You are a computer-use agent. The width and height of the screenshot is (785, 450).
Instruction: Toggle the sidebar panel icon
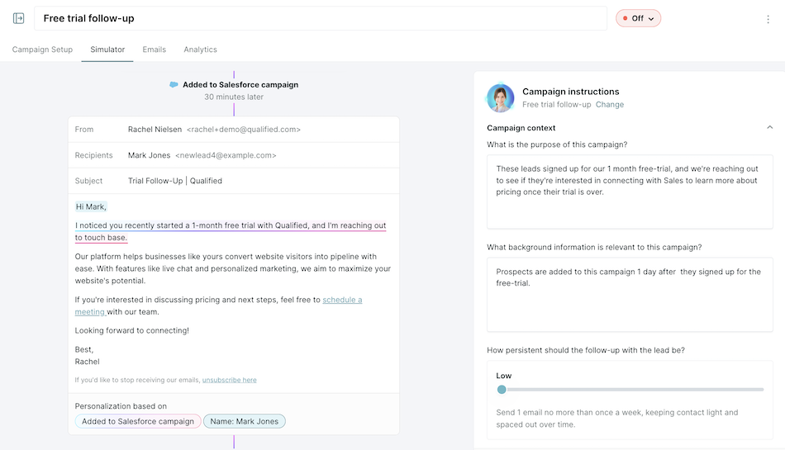(18, 18)
